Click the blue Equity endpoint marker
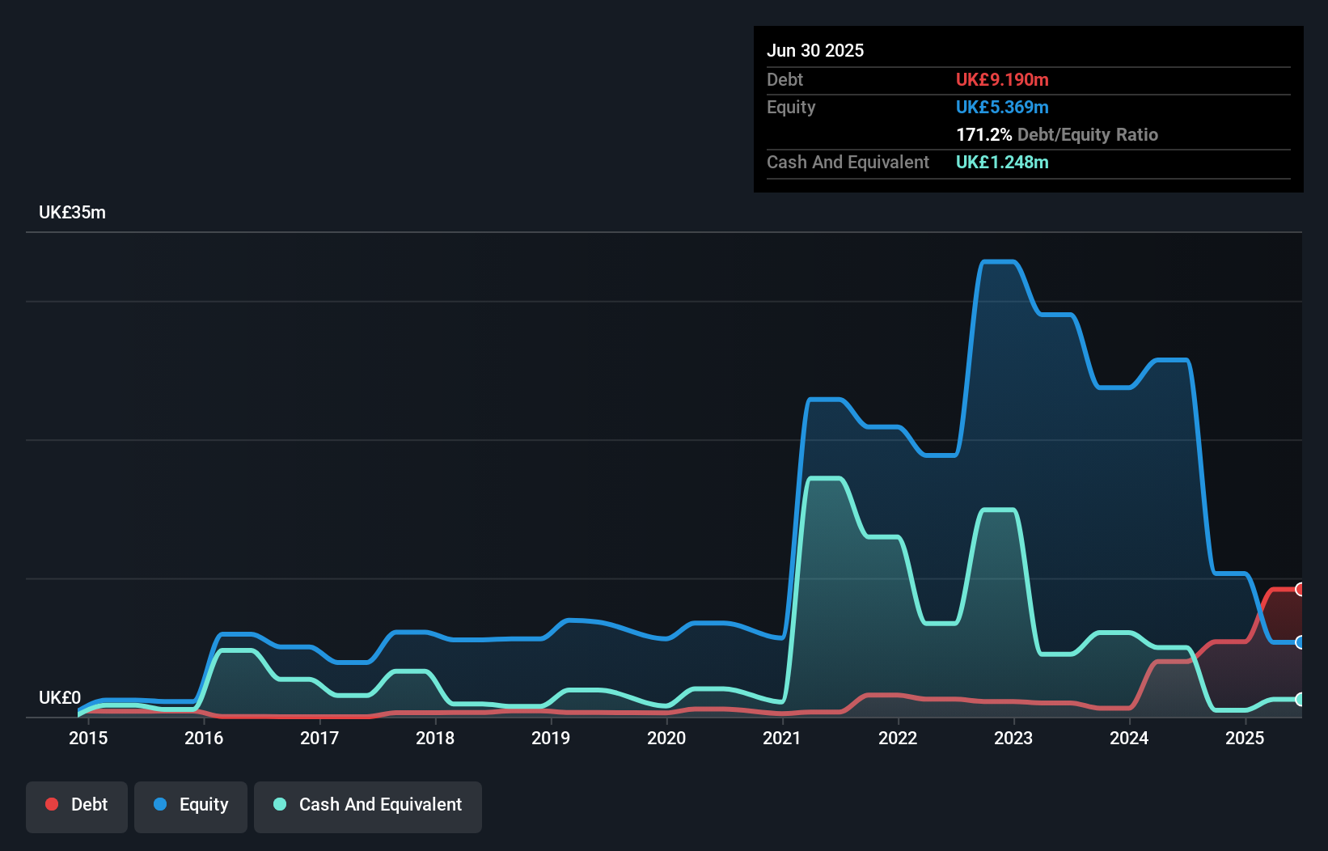 (1300, 642)
